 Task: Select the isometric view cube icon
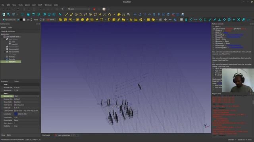point(23,14)
